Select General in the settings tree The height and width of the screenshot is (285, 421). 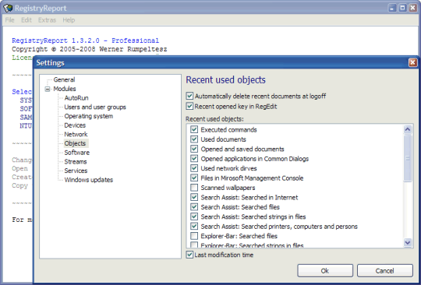point(64,79)
